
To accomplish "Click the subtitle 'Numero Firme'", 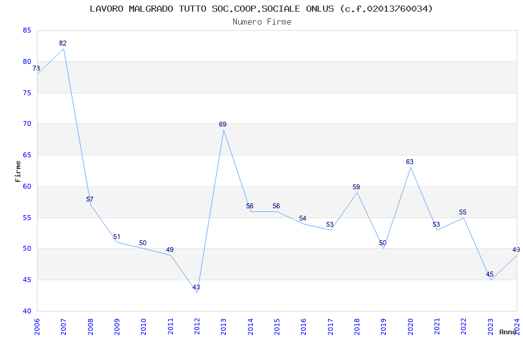I will (262, 22).
